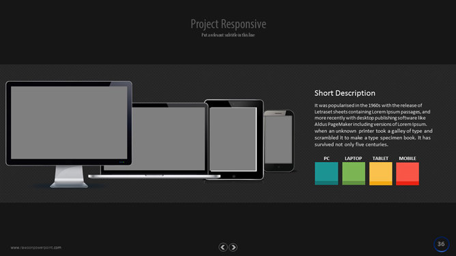Select the description paragraph text
Viewport: 456px width, 256px height.
[x=373, y=125]
